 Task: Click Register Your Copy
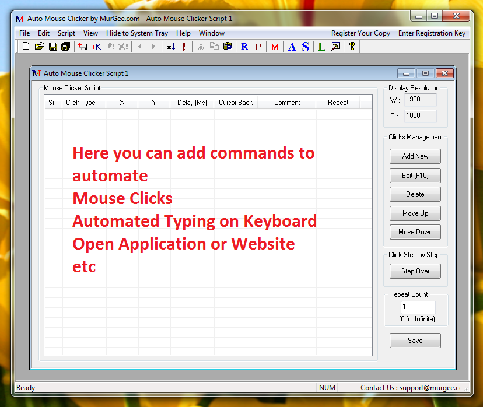[360, 33]
